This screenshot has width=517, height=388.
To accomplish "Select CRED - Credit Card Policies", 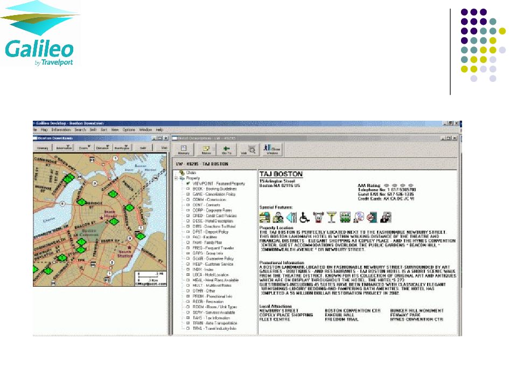I will (215, 216).
